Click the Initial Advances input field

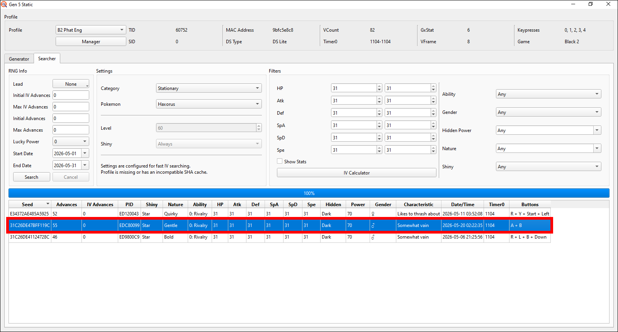pyautogui.click(x=71, y=118)
